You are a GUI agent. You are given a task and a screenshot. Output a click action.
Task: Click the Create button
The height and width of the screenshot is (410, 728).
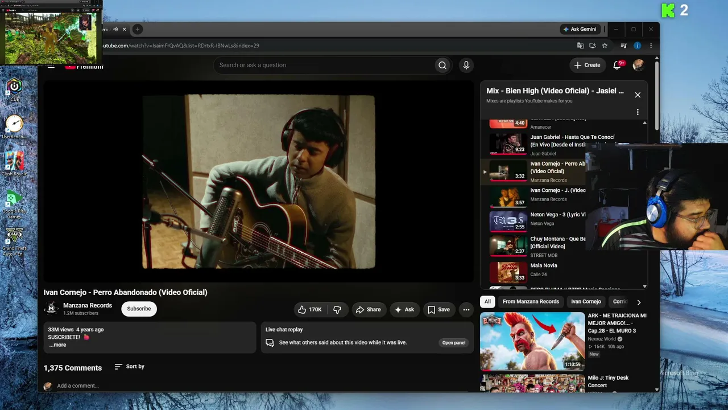click(587, 65)
